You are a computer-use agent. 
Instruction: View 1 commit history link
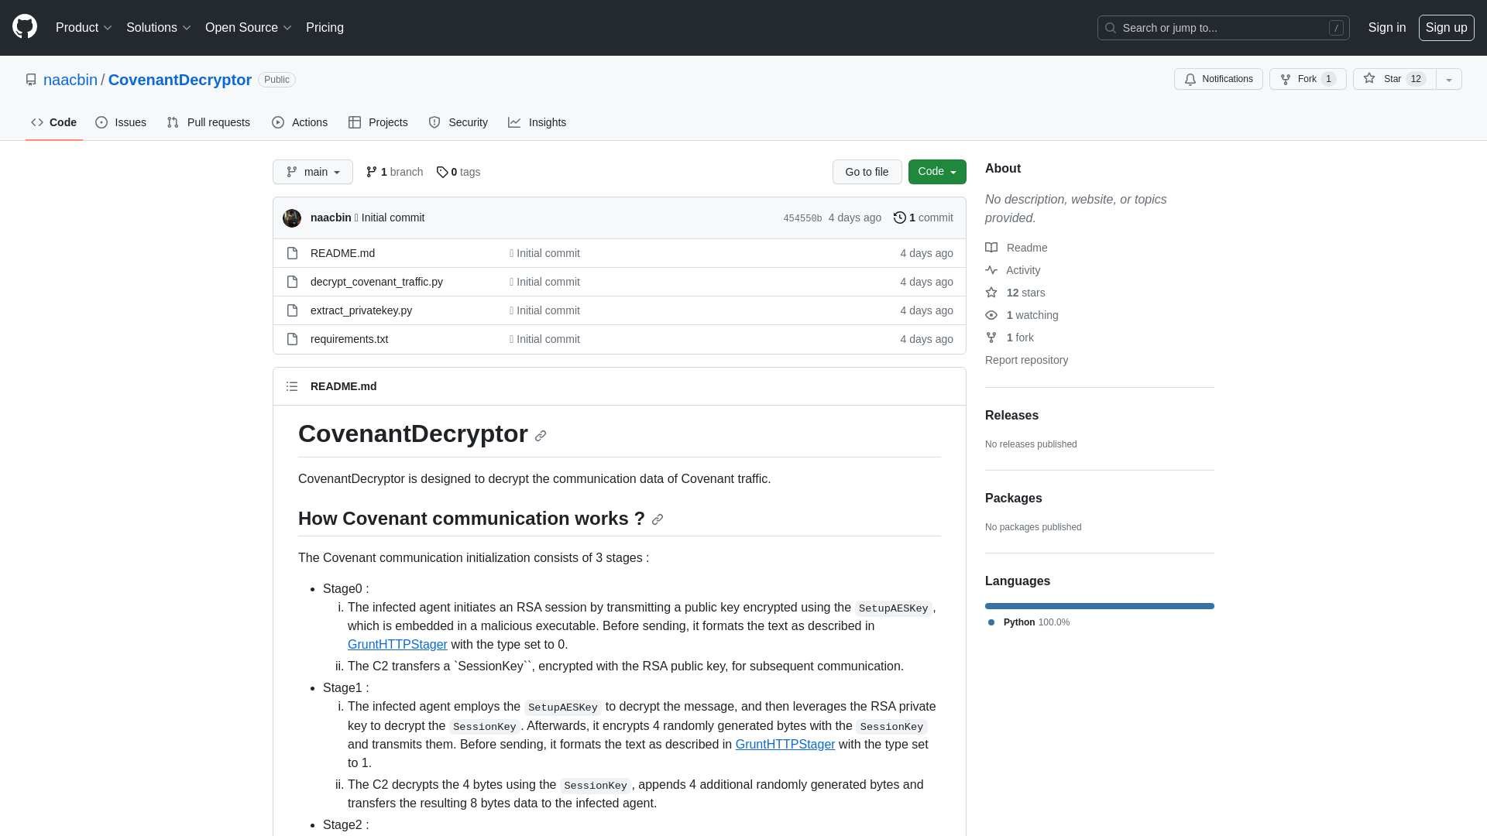click(923, 218)
